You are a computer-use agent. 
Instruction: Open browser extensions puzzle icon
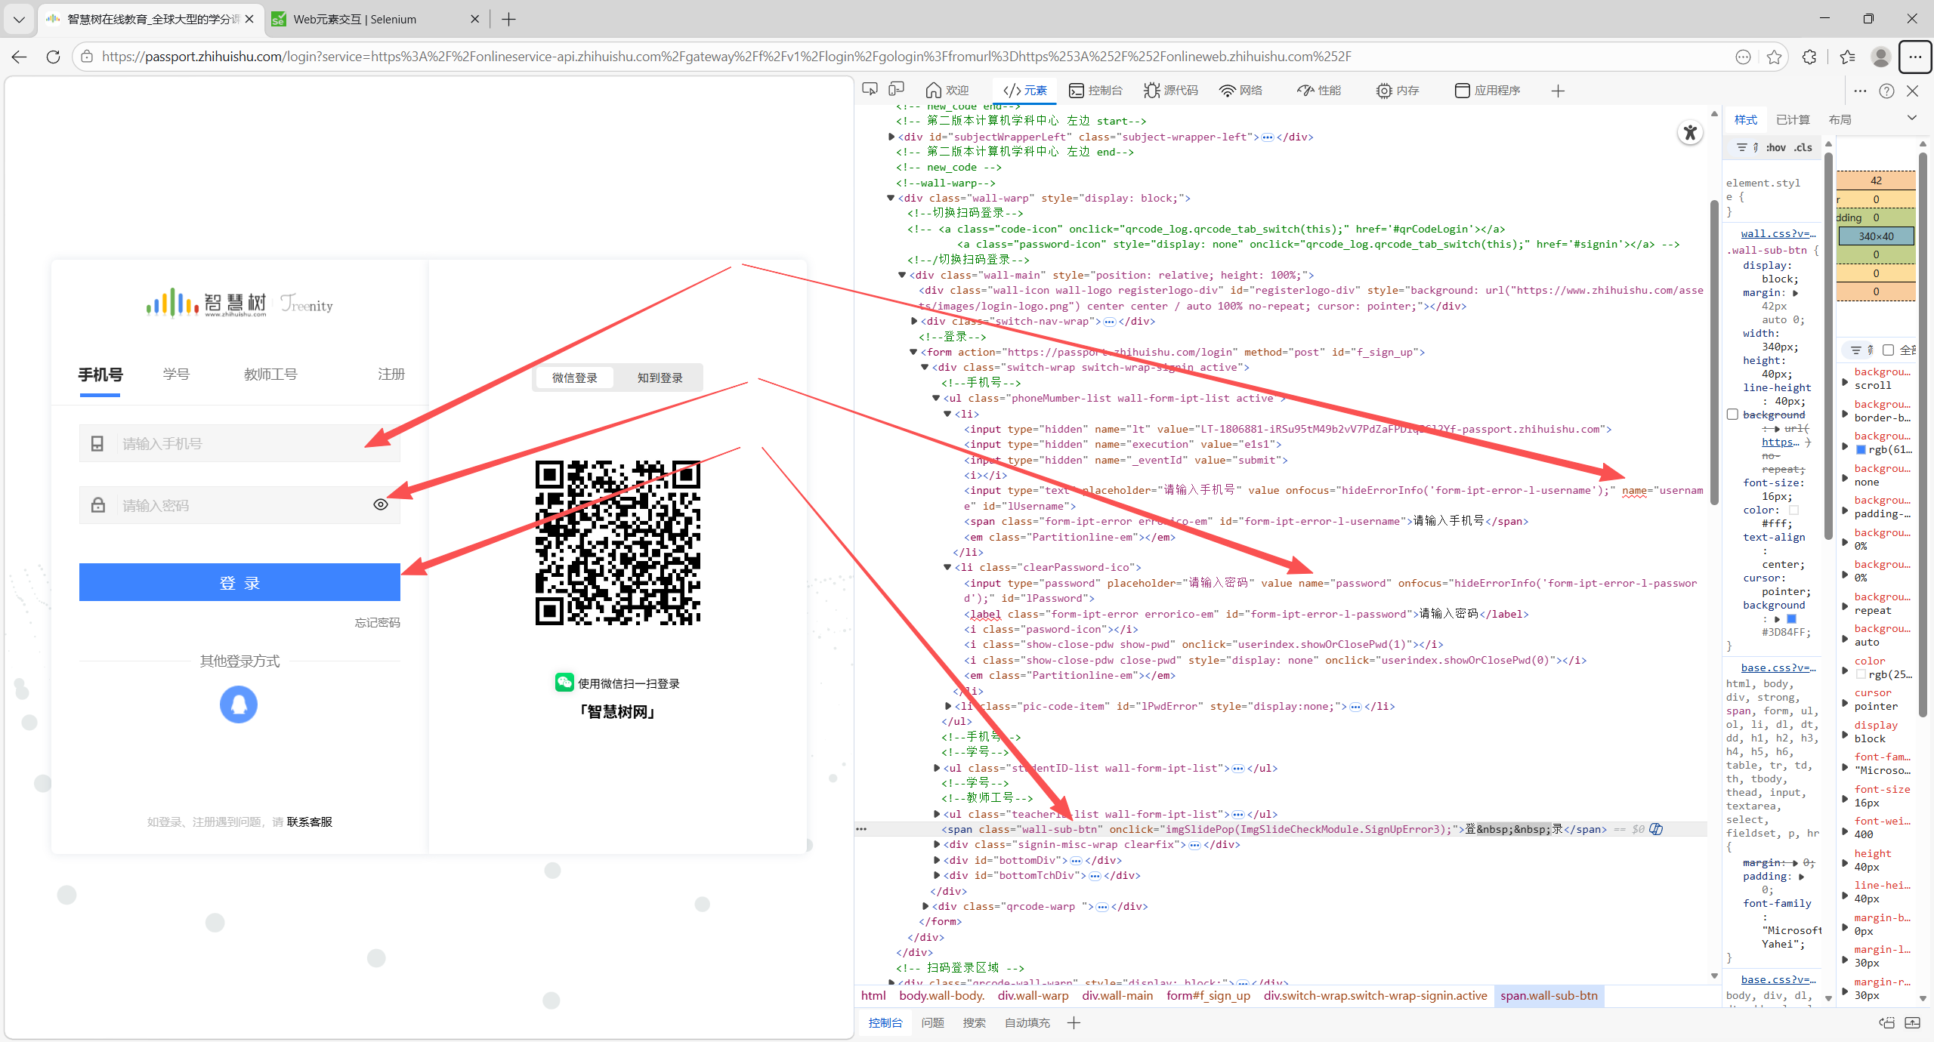1809,57
